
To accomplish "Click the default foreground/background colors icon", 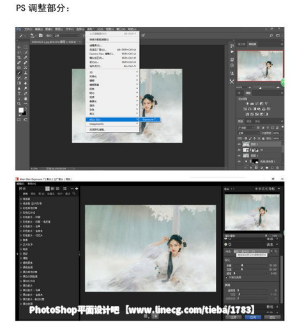I will [19, 115].
